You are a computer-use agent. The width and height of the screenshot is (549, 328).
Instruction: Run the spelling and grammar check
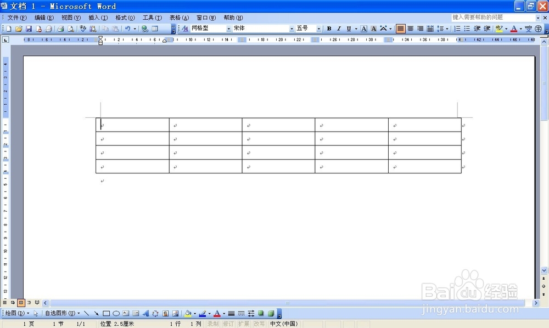click(x=83, y=29)
